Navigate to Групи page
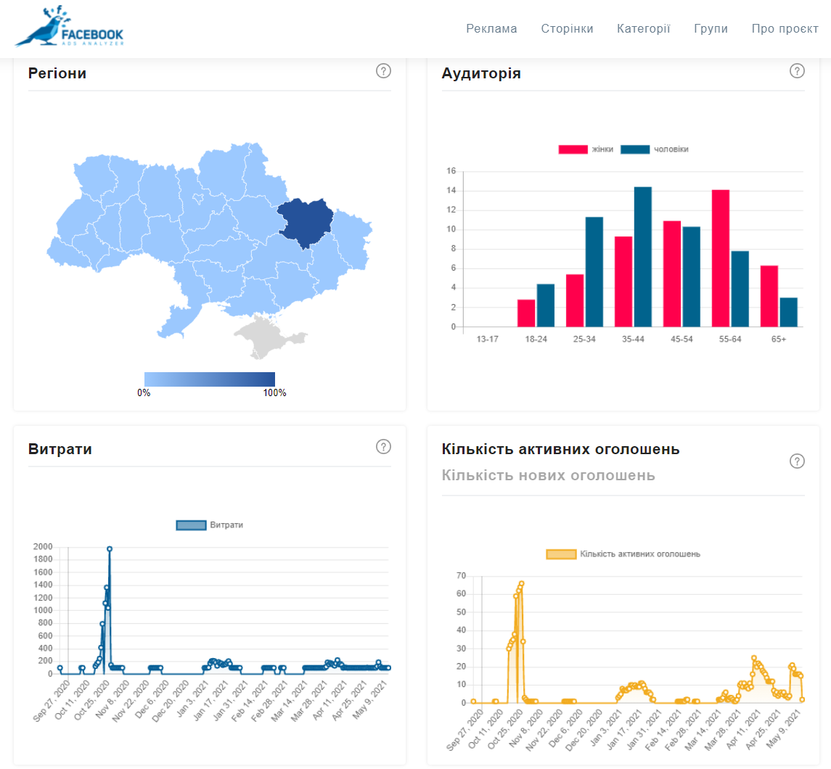831x769 pixels. (x=711, y=29)
